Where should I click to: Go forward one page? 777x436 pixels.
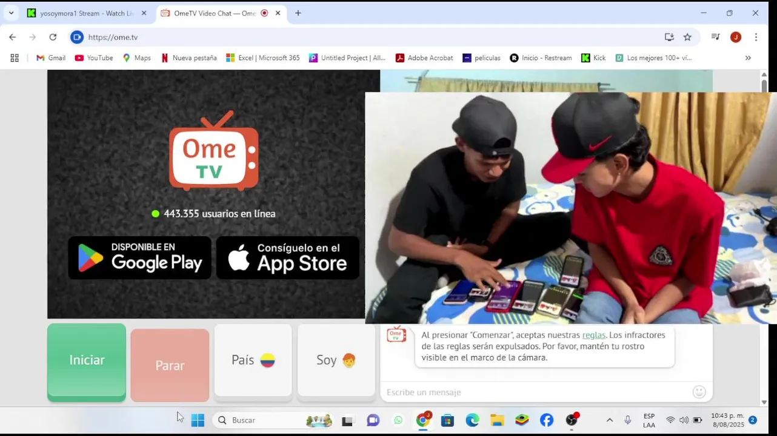(33, 37)
